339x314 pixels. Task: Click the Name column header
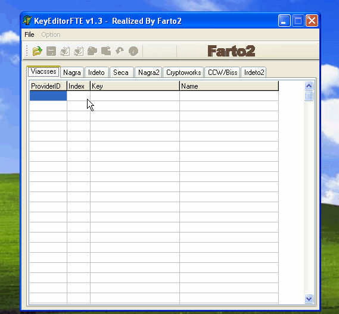pyautogui.click(x=229, y=86)
